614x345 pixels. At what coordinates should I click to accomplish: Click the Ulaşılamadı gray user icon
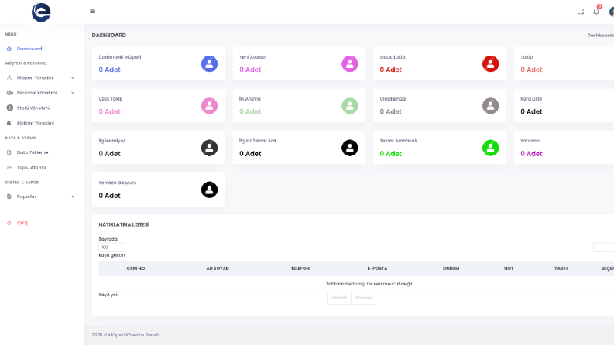coord(490,106)
